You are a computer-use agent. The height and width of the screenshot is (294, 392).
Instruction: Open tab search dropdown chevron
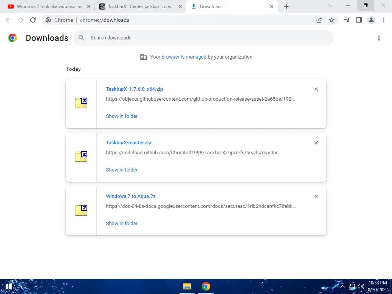pyautogui.click(x=330, y=5)
